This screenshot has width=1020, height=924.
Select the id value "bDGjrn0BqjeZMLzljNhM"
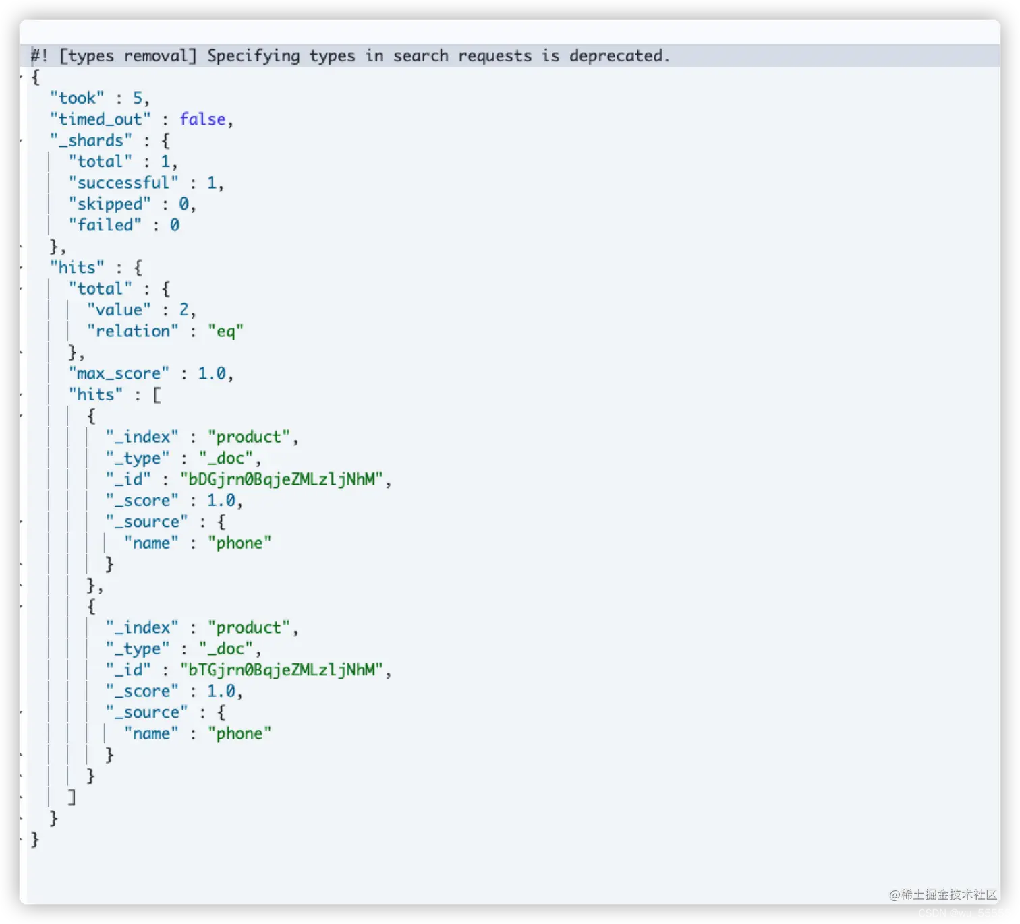pyautogui.click(x=281, y=479)
